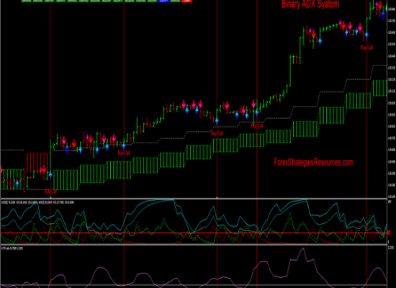Screen dimensions: 396x288
Task: Select the blue symbol button in top row
Action: [x=164, y=1]
